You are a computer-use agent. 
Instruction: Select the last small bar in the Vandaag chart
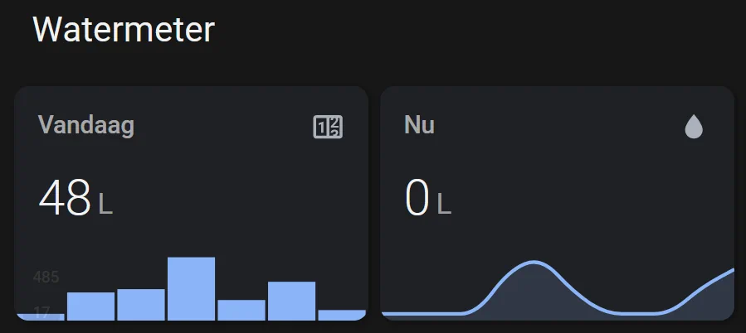[342, 316]
